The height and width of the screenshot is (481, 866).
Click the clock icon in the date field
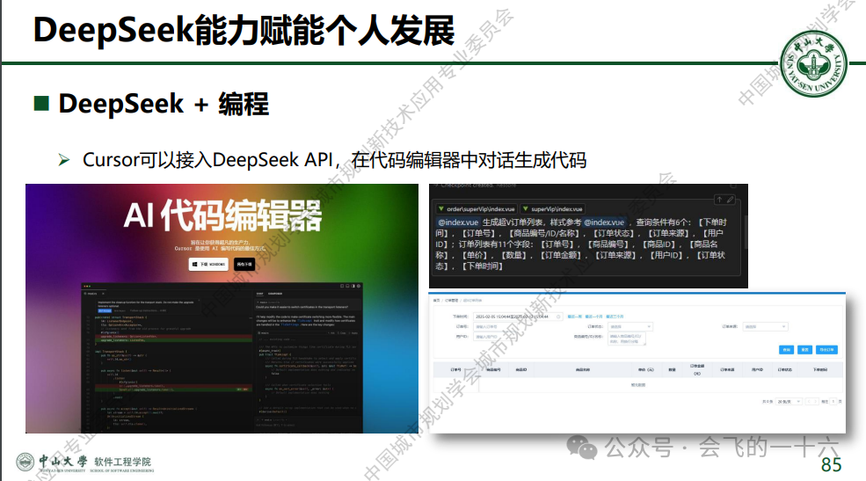click(558, 317)
